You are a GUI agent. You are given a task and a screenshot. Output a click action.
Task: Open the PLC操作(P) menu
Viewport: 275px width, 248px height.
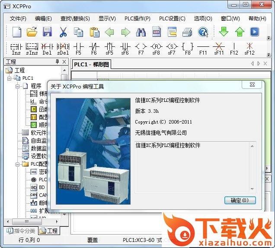coord(137,19)
